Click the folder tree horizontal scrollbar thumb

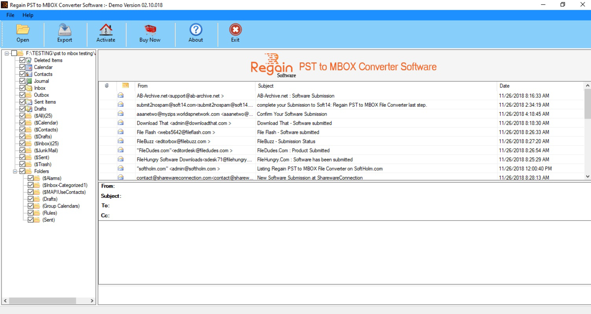(42, 301)
